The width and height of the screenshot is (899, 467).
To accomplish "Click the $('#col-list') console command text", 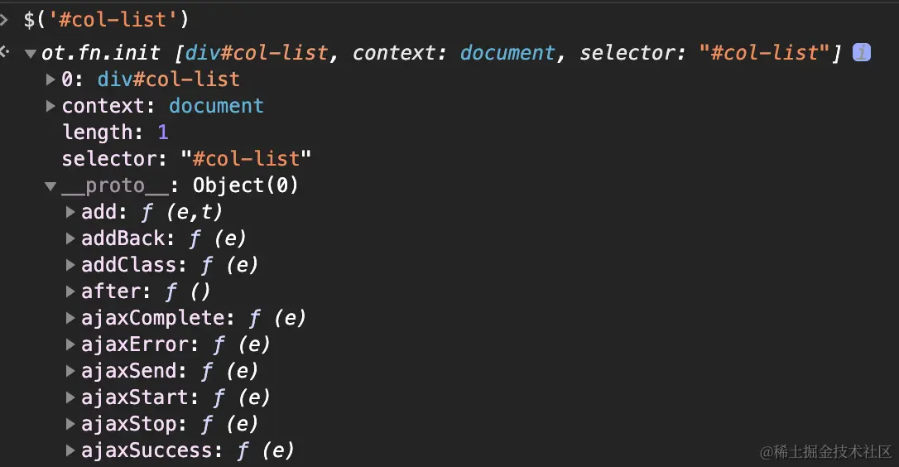I will [106, 17].
